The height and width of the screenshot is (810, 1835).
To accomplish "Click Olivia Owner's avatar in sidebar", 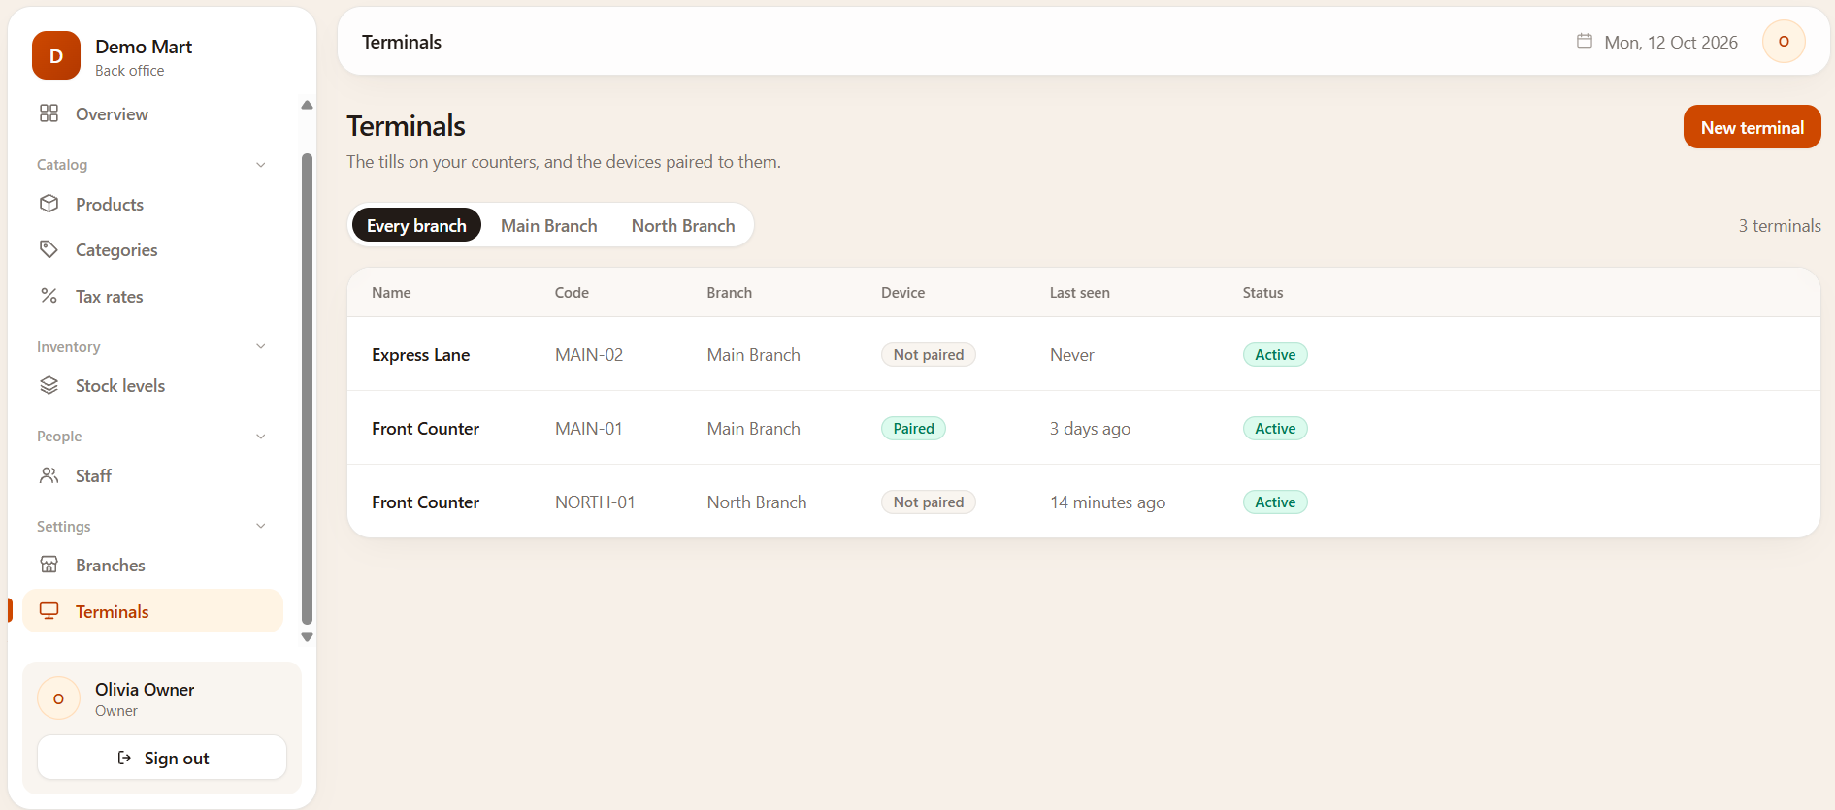I will [58, 698].
